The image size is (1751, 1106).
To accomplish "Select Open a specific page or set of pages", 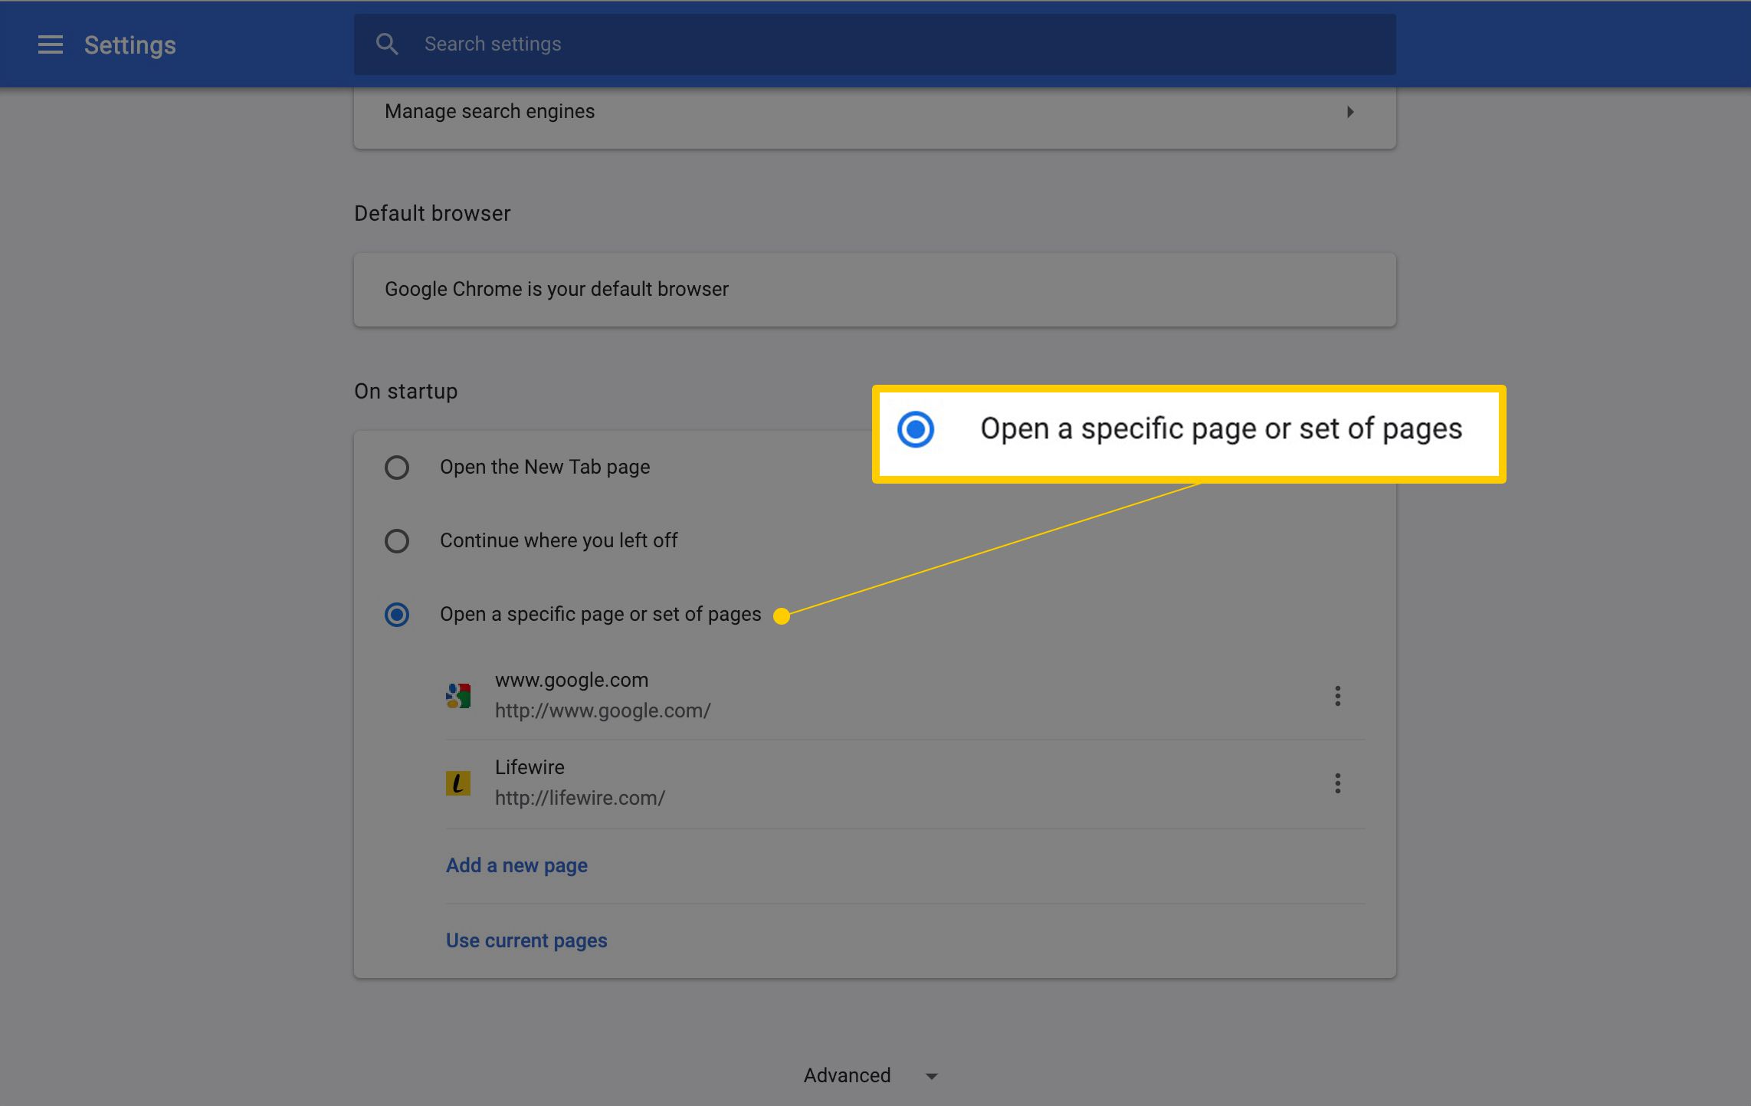I will [397, 614].
